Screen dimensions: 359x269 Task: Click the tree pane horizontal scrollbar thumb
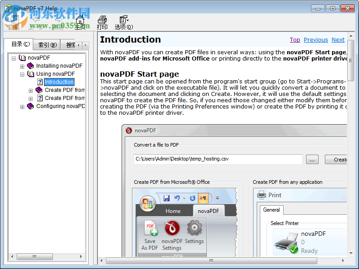[x=35, y=256]
